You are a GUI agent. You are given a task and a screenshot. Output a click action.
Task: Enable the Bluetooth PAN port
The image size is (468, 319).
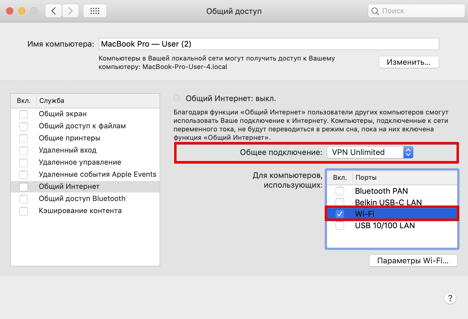340,191
